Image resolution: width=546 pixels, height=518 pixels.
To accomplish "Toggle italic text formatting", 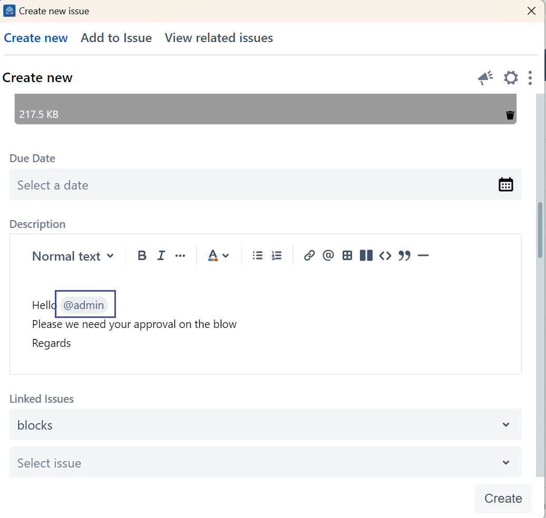I will click(161, 256).
